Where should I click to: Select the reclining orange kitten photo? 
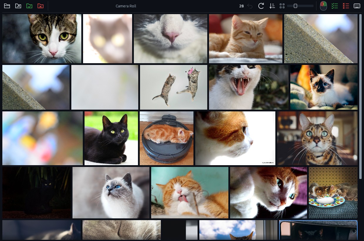(x=246, y=39)
